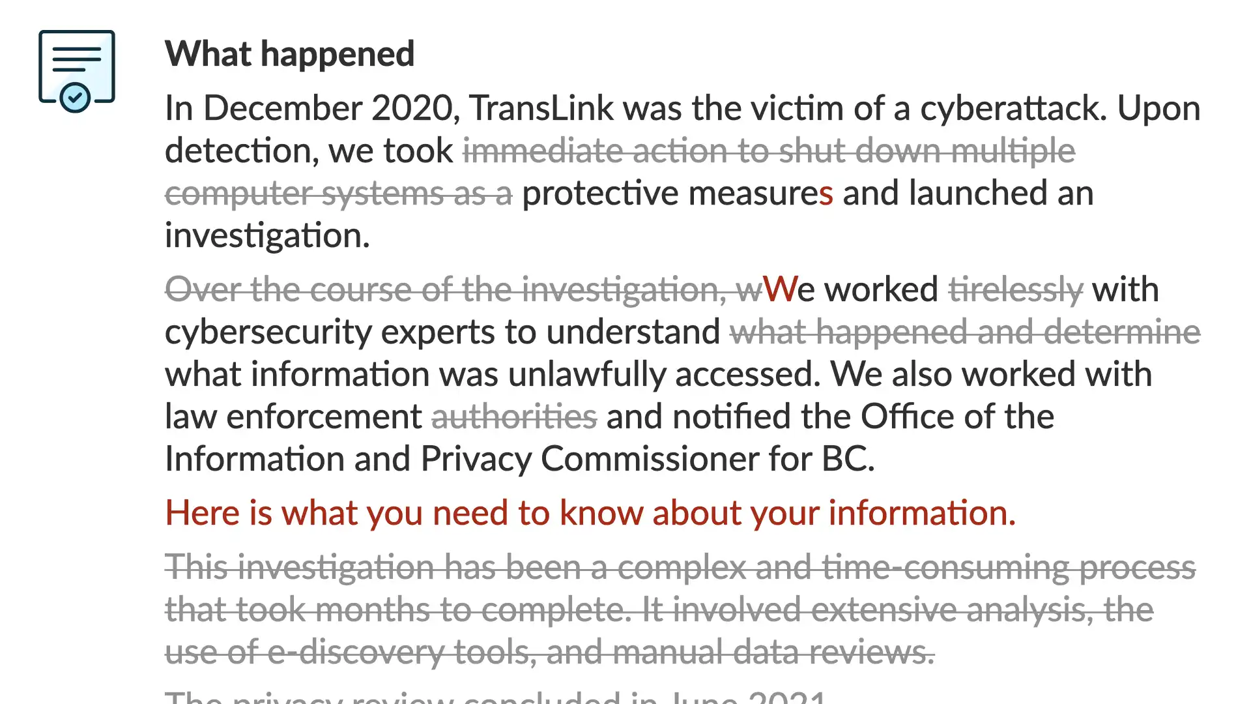This screenshot has width=1251, height=704.
Task: Click the partially visible "The privacy review concluded" line
Action: [495, 696]
